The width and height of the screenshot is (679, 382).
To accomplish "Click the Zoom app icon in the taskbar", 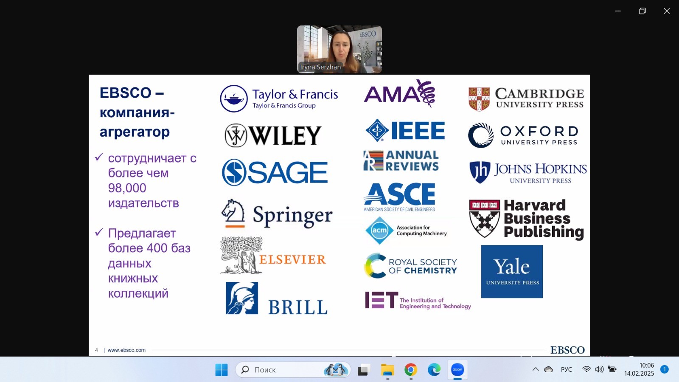I will (x=457, y=370).
